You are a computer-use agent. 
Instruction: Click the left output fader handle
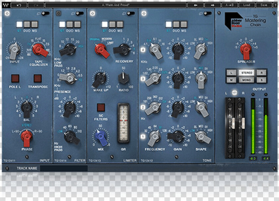coord(233,123)
